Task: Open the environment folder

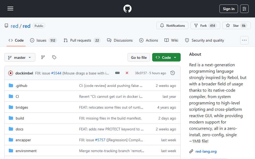Action: [x=26, y=151]
